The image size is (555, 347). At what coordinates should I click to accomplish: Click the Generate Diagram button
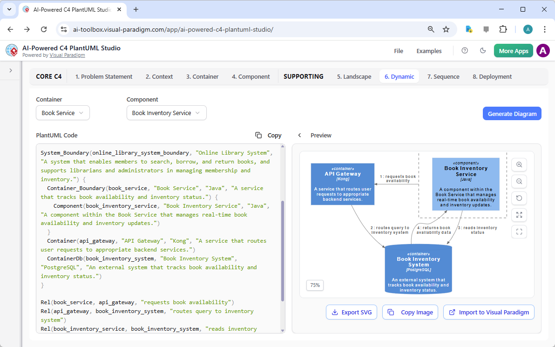(x=512, y=114)
